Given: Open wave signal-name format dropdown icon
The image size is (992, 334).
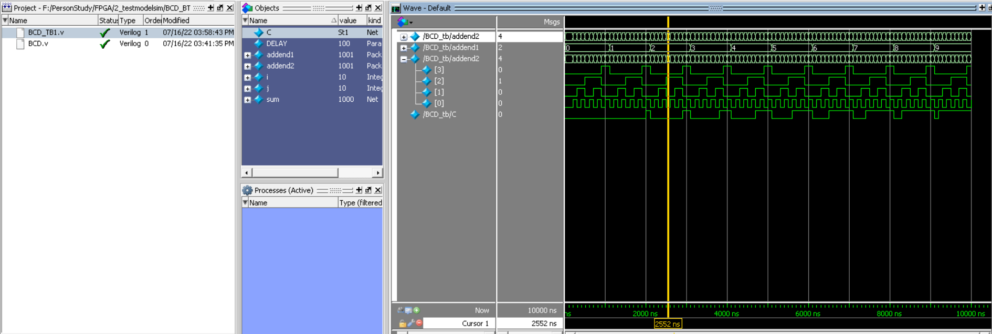Looking at the screenshot, I should pyautogui.click(x=405, y=22).
